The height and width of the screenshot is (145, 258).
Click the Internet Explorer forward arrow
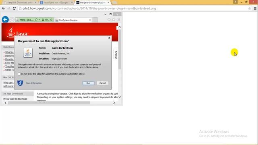tap(12, 20)
